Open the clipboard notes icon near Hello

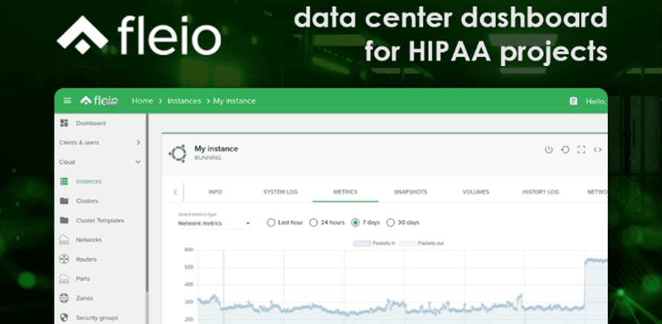click(x=573, y=102)
